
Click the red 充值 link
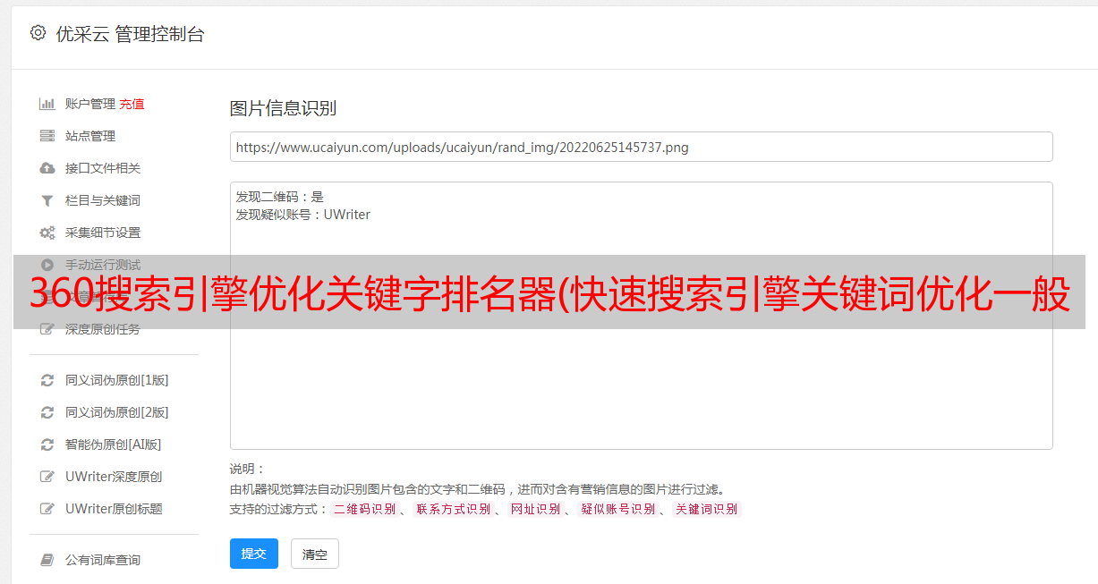point(132,104)
